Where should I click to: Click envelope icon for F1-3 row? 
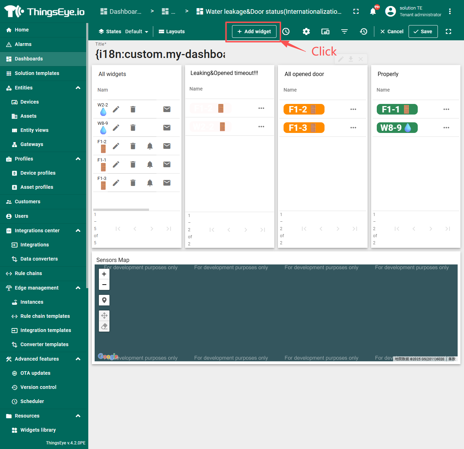(x=167, y=183)
